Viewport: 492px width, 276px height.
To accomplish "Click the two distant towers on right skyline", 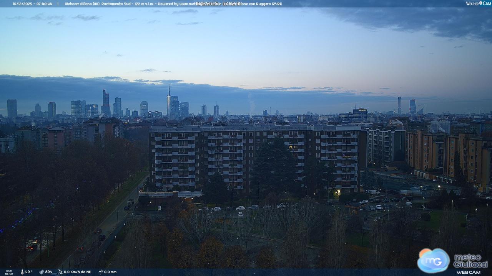I will [x=406, y=105].
